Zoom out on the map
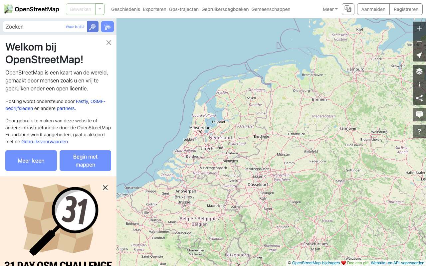The width and height of the screenshot is (426, 266). click(x=419, y=42)
